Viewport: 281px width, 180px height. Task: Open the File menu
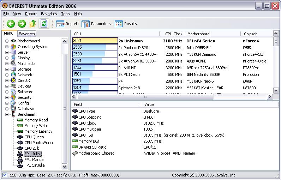(6, 14)
